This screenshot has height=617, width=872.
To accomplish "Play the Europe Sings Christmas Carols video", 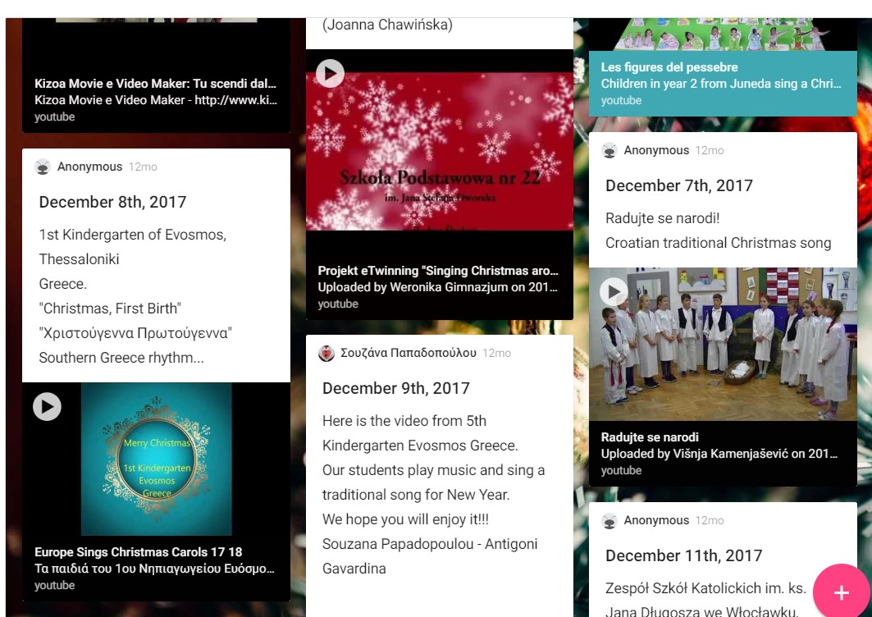I will click(48, 407).
